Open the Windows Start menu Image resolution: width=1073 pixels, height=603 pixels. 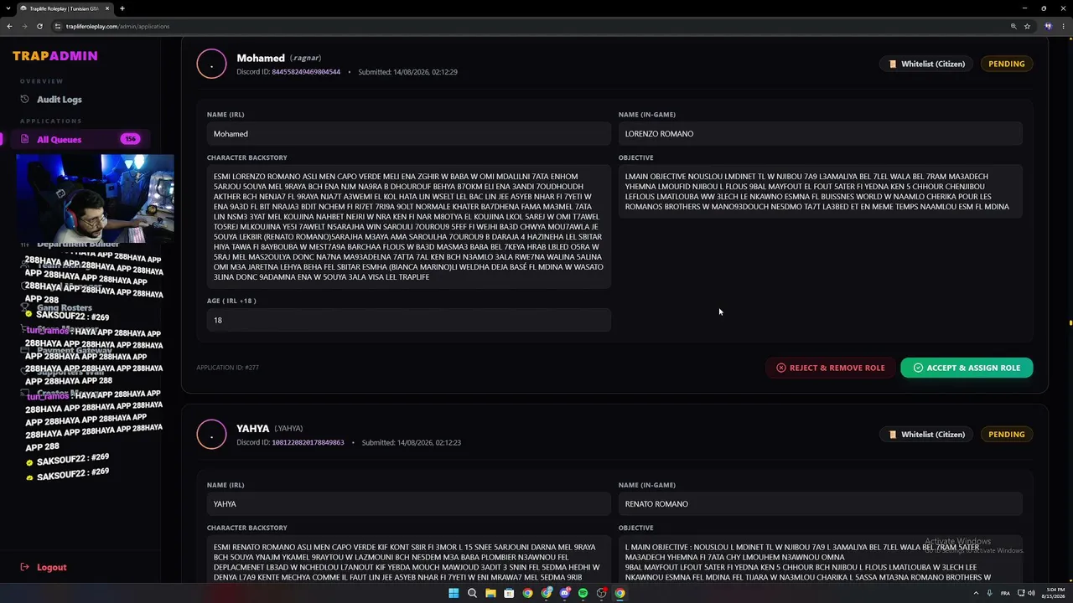tap(454, 593)
